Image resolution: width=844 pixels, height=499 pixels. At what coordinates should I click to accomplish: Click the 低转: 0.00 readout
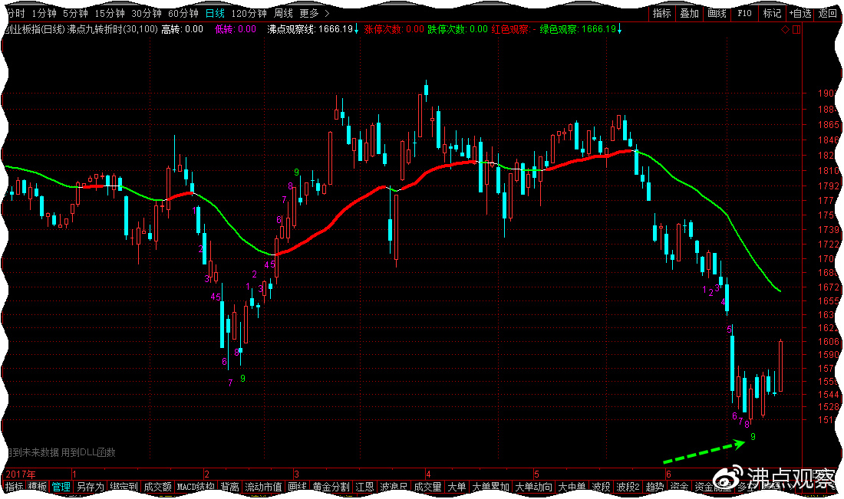[236, 29]
